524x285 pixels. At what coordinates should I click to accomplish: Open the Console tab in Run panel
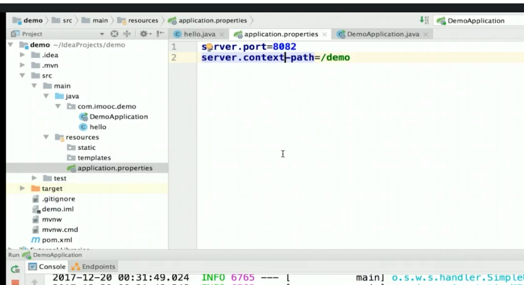coord(47,266)
